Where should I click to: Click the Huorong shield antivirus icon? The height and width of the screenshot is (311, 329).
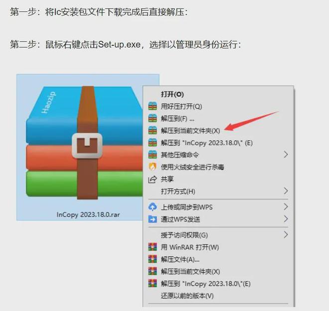pyautogui.click(x=153, y=167)
